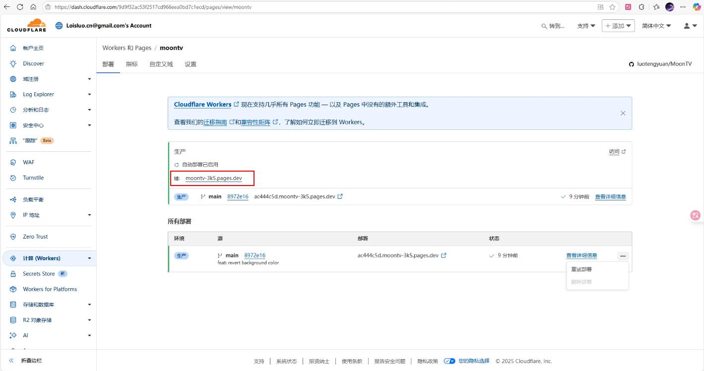This screenshot has width=704, height=371.
Task: Open the browser home page icon
Action: (x=33, y=7)
